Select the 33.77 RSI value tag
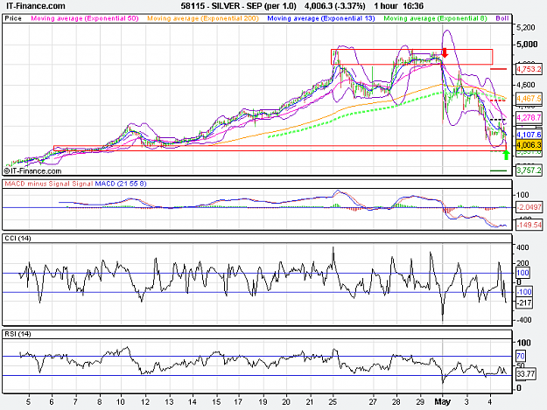The image size is (547, 410). [526, 374]
